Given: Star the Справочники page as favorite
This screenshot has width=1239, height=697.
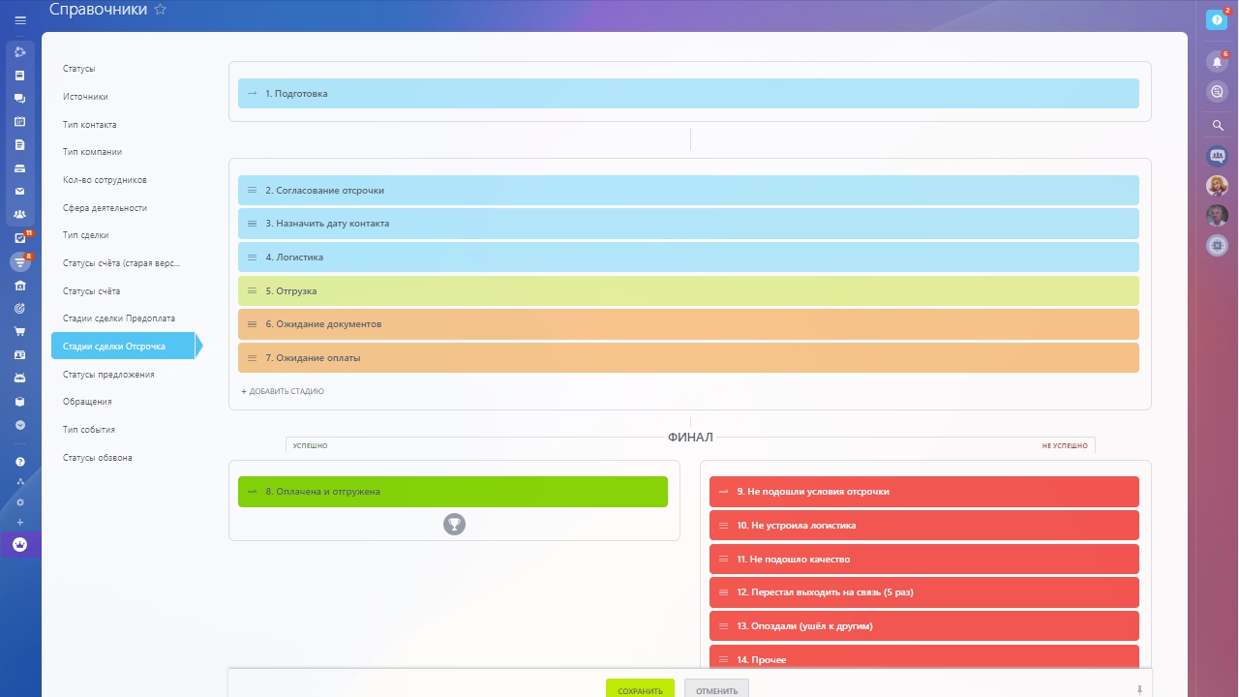Looking at the screenshot, I should click(x=161, y=10).
